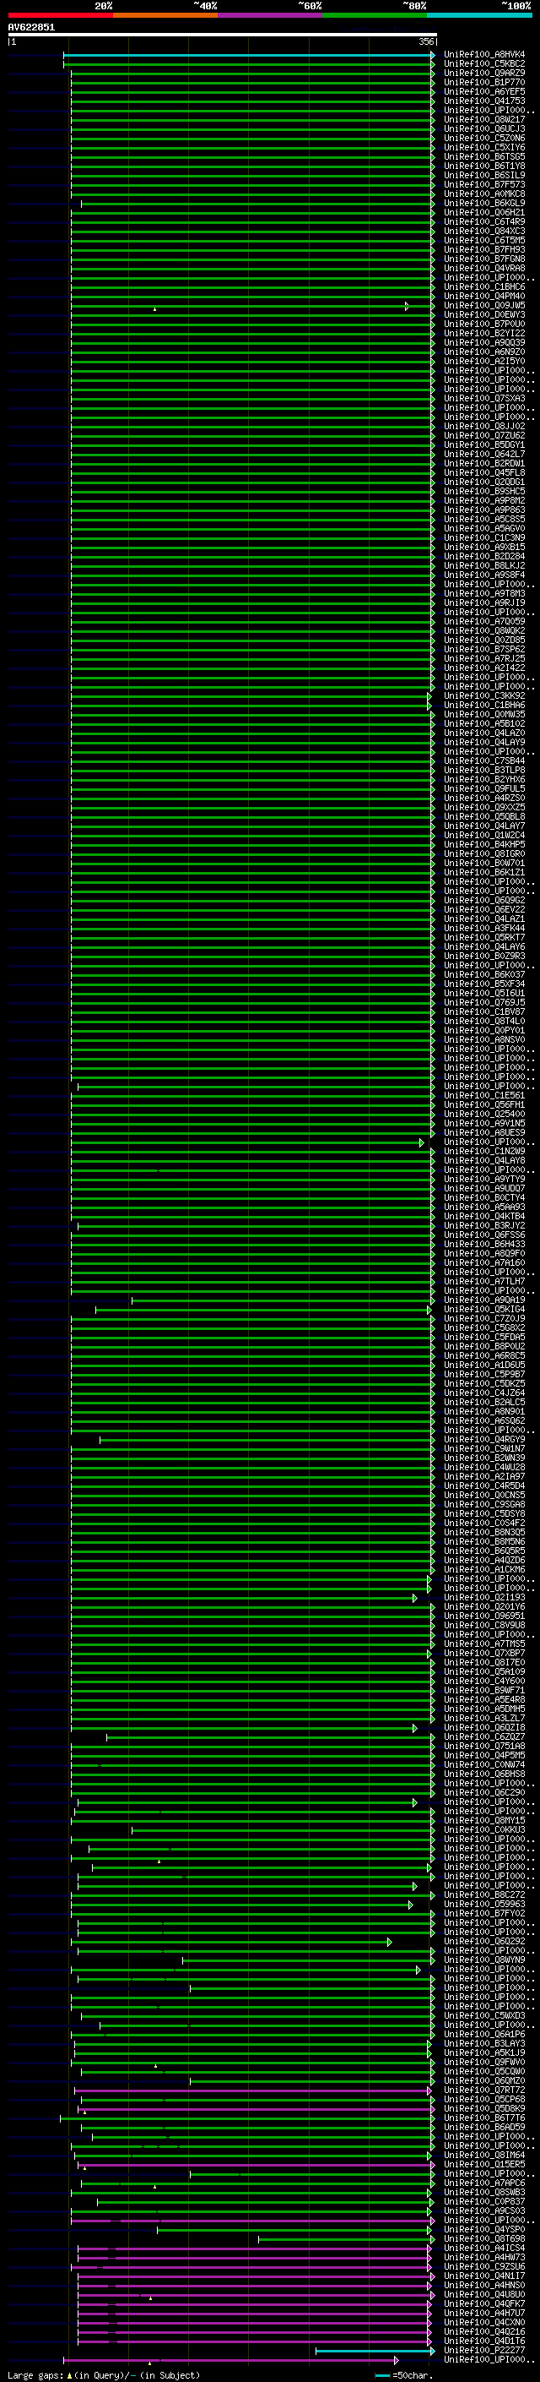Select hit label UniRef100_B7SP62

[x=483, y=649]
